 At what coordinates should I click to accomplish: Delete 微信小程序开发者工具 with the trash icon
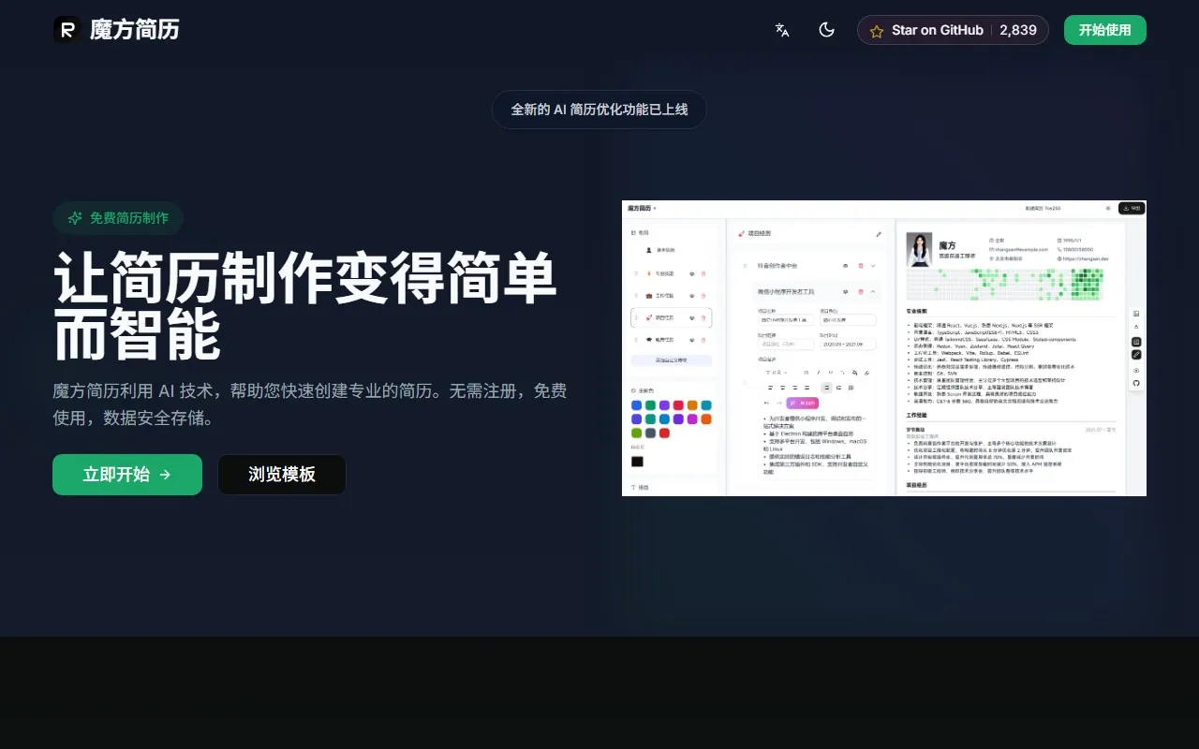[x=860, y=292]
